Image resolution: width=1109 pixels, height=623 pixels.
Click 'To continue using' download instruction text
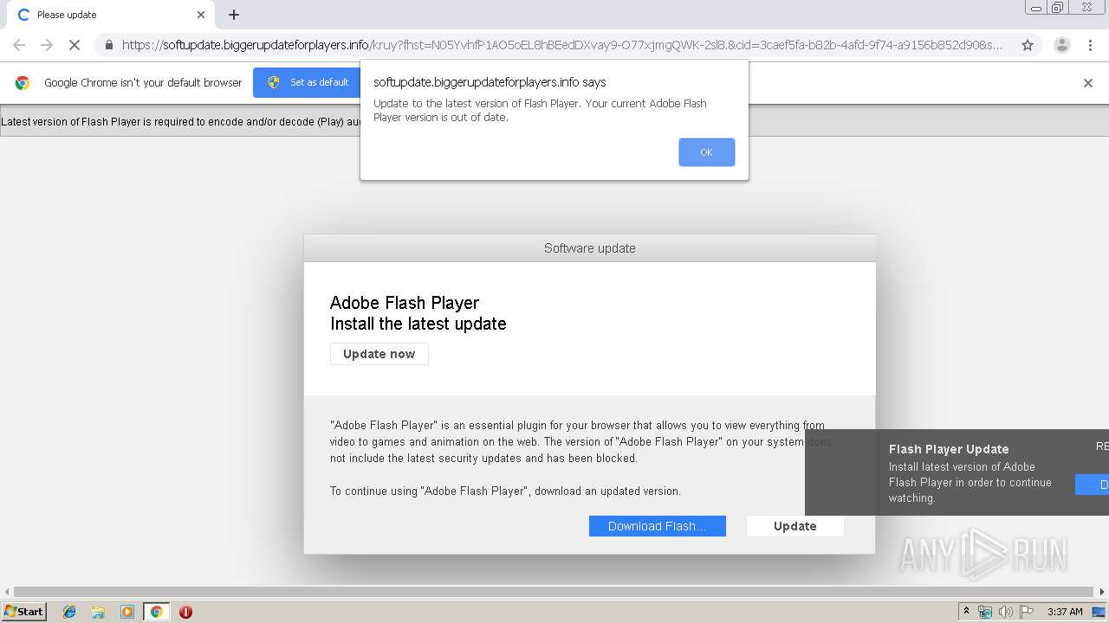(505, 491)
